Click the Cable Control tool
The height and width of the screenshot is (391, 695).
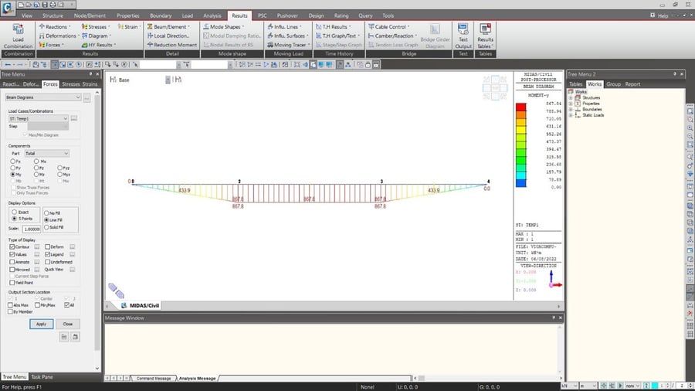pos(389,26)
